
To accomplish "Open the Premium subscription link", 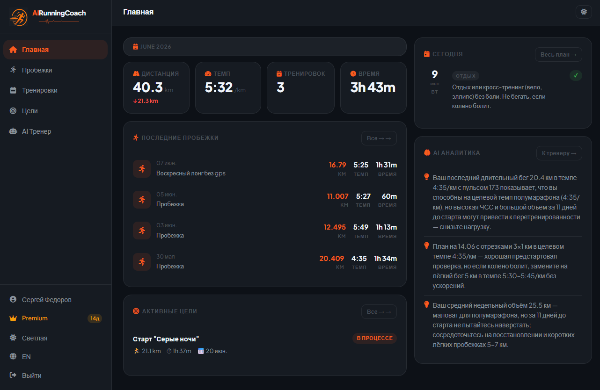I will [55, 318].
